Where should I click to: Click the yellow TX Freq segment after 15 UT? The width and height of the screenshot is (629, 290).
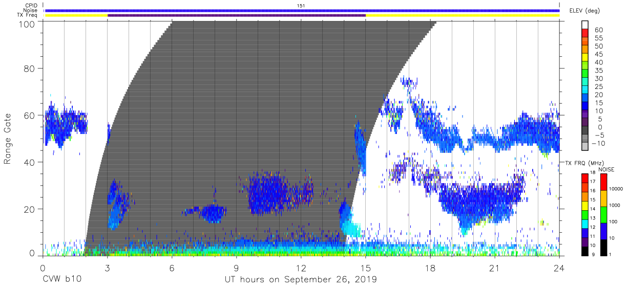click(x=463, y=15)
